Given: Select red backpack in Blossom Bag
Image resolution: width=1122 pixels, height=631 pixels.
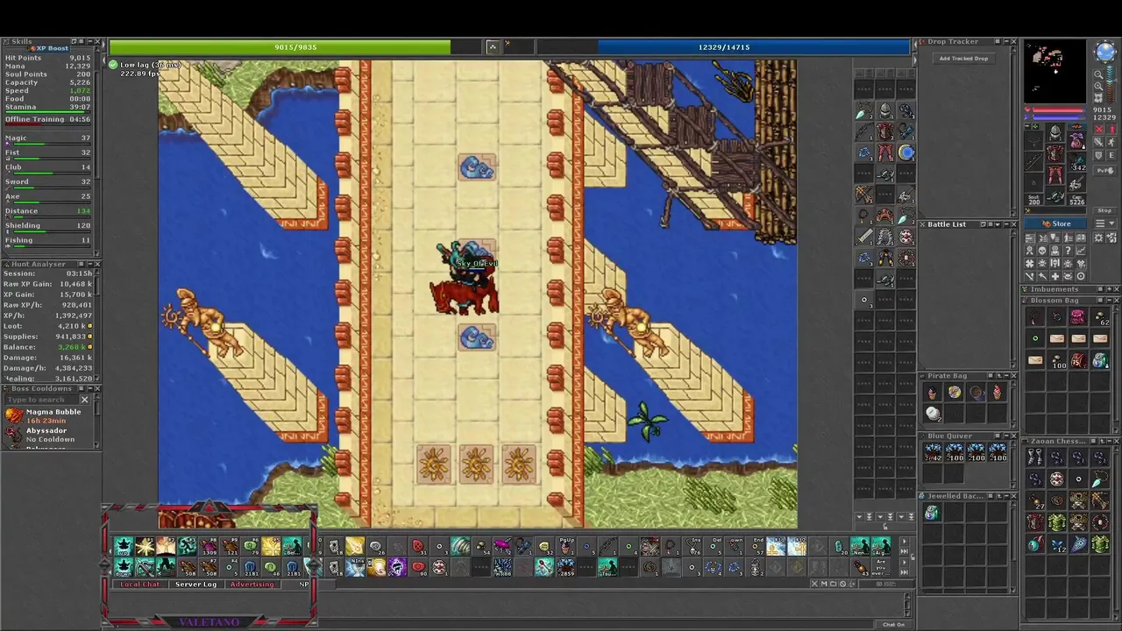Looking at the screenshot, I should pos(1078,360).
